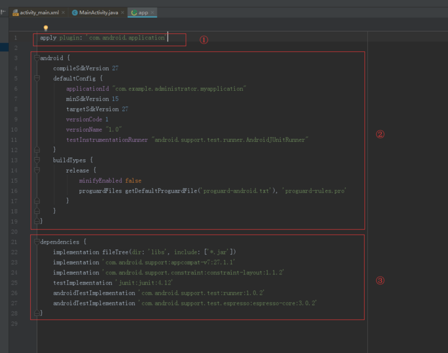448x353 pixels.
Task: Click the Gradle icon on app tab
Action: click(133, 13)
